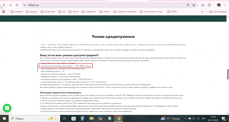Switch the УКР input language

[204, 118]
